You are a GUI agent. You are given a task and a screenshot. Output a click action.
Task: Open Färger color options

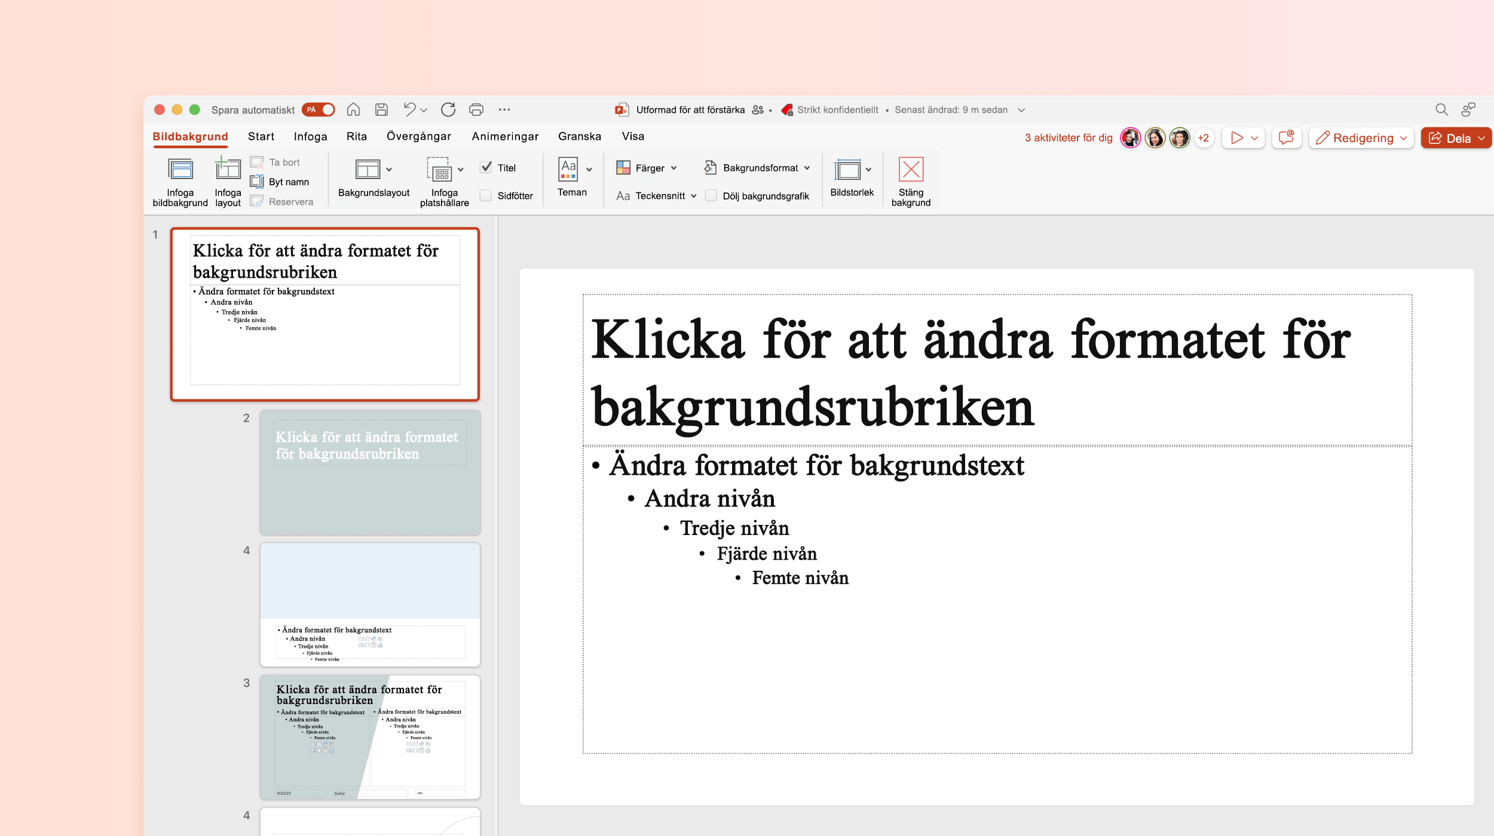pos(647,168)
